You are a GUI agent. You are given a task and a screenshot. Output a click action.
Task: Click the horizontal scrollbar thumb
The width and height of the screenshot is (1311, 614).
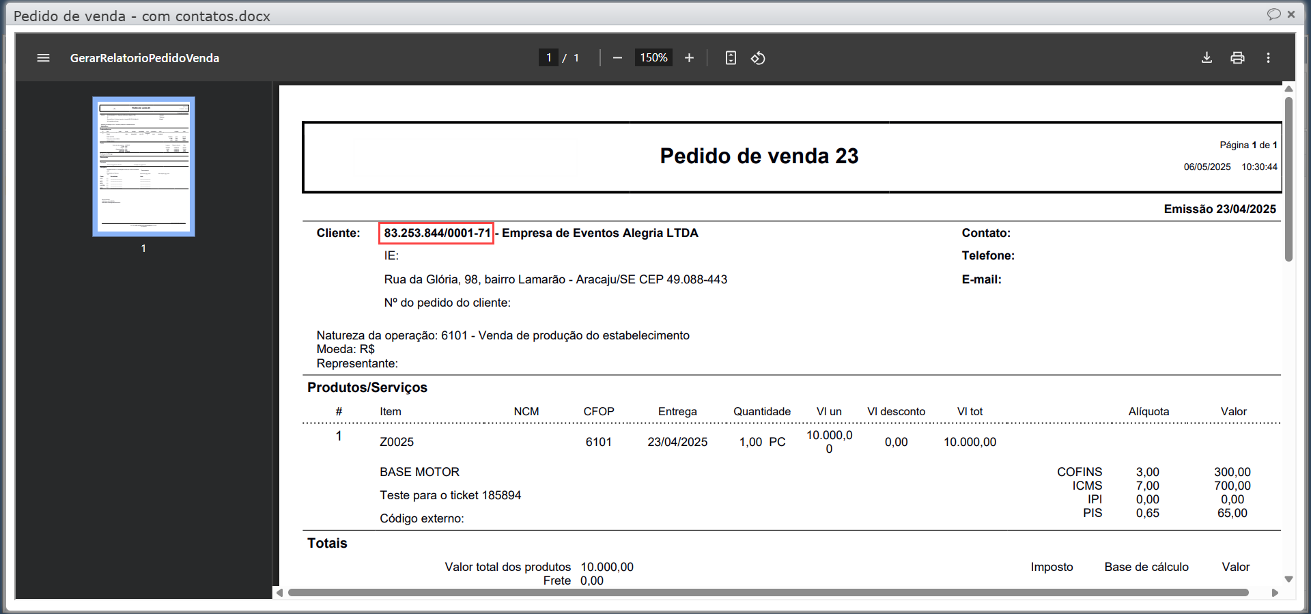[768, 593]
